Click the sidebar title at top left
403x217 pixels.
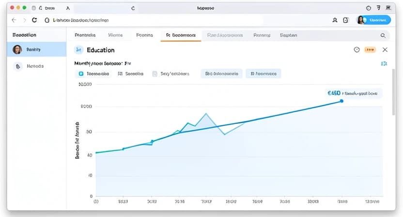pyautogui.click(x=24, y=35)
